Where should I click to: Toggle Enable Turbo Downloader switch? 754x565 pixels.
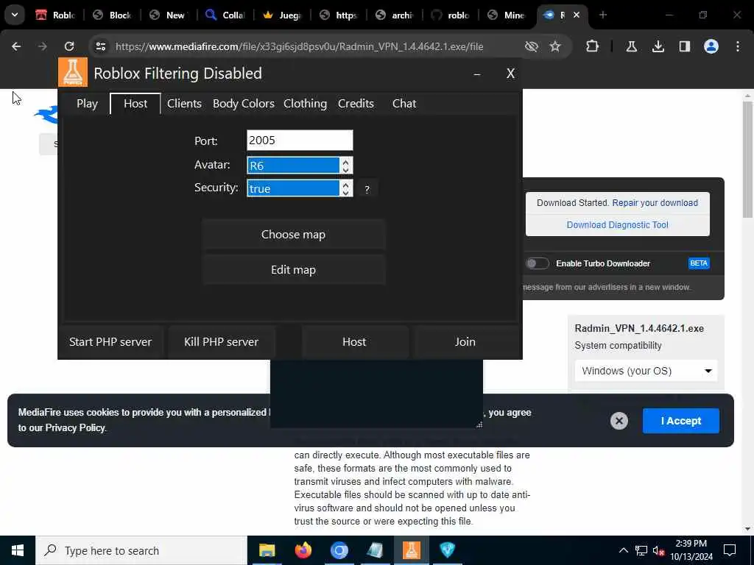point(537,263)
